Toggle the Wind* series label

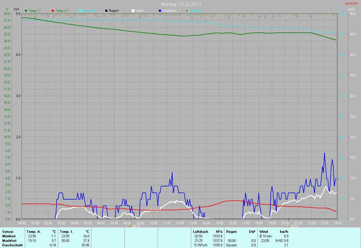[140, 11]
